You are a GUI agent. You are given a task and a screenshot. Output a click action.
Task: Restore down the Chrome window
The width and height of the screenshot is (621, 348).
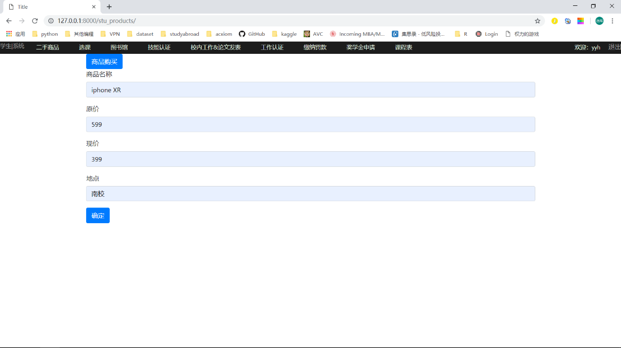pos(593,6)
